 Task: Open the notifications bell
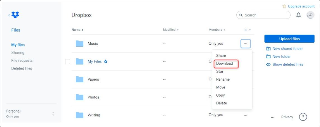pos(298,15)
